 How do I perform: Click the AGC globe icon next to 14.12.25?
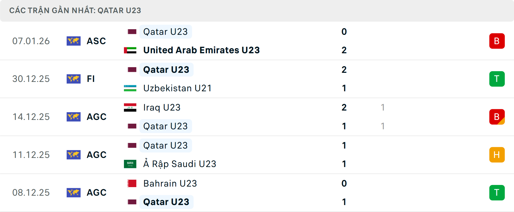pos(74,117)
